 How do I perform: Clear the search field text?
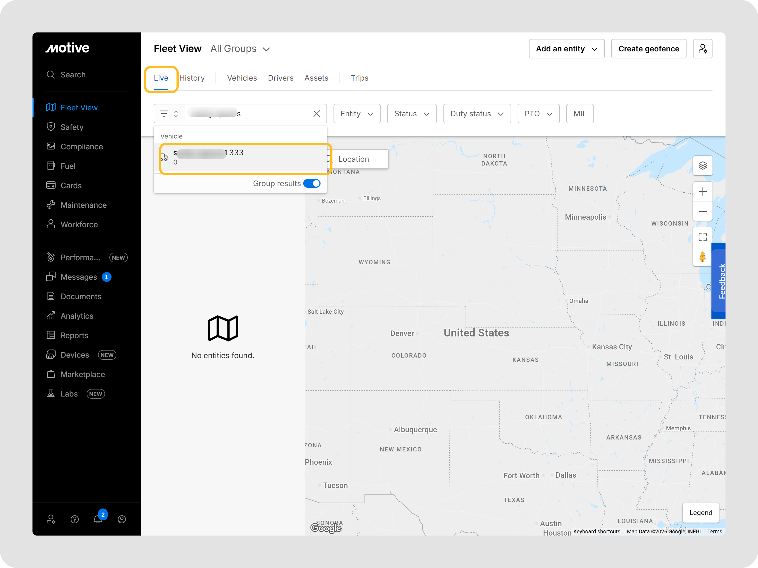click(317, 114)
